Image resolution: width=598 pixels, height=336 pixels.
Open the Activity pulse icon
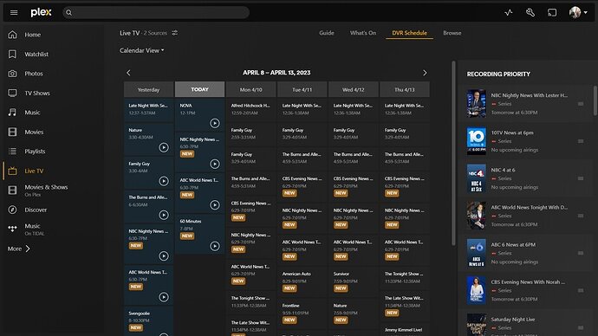click(x=509, y=13)
